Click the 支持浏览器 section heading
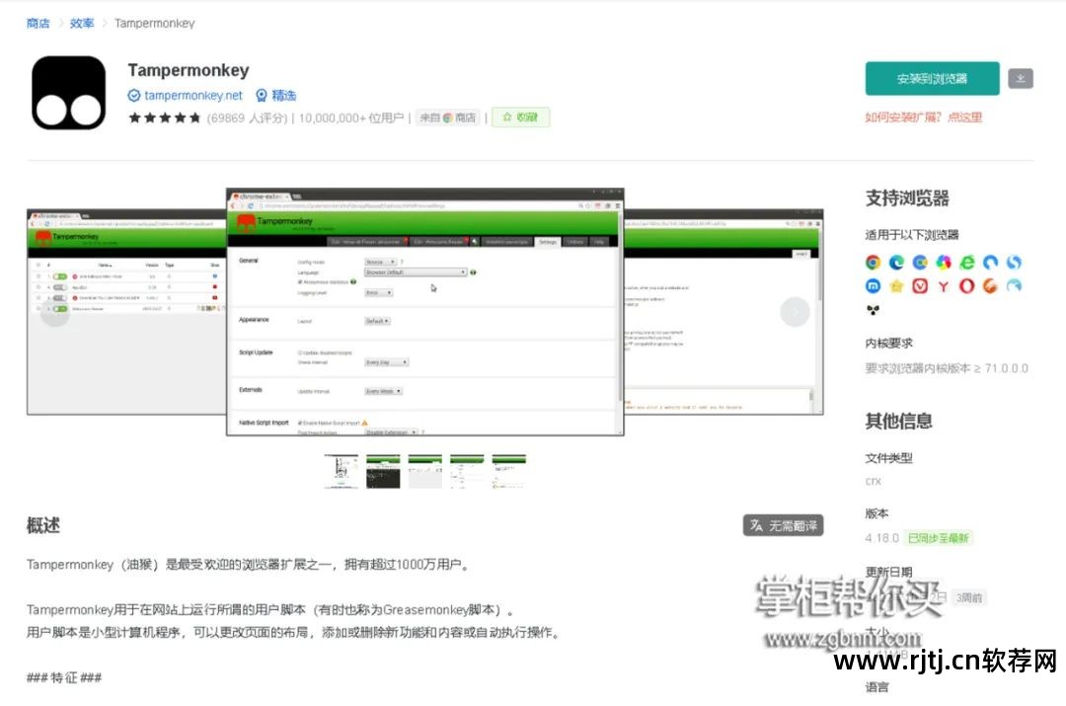 click(907, 198)
